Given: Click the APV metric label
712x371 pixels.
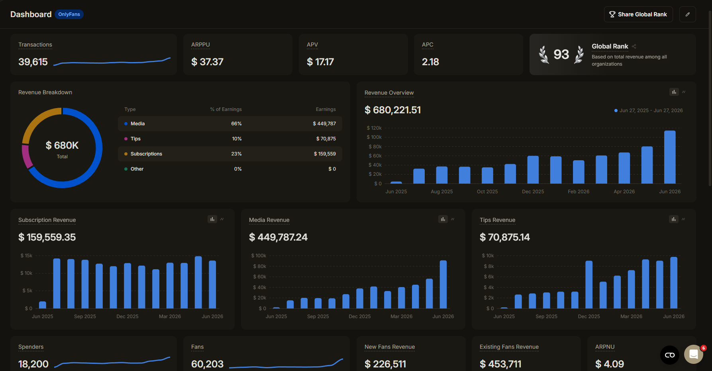Looking at the screenshot, I should pos(312,45).
